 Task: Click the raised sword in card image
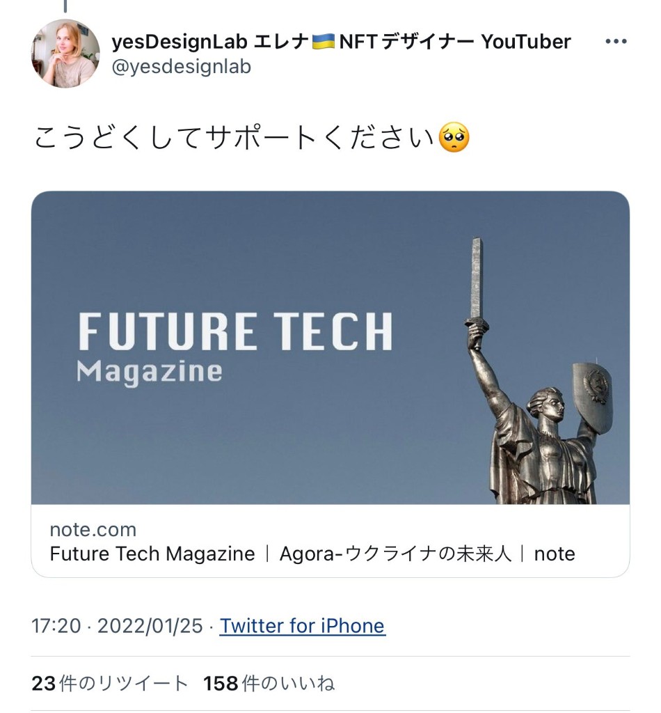(x=477, y=279)
